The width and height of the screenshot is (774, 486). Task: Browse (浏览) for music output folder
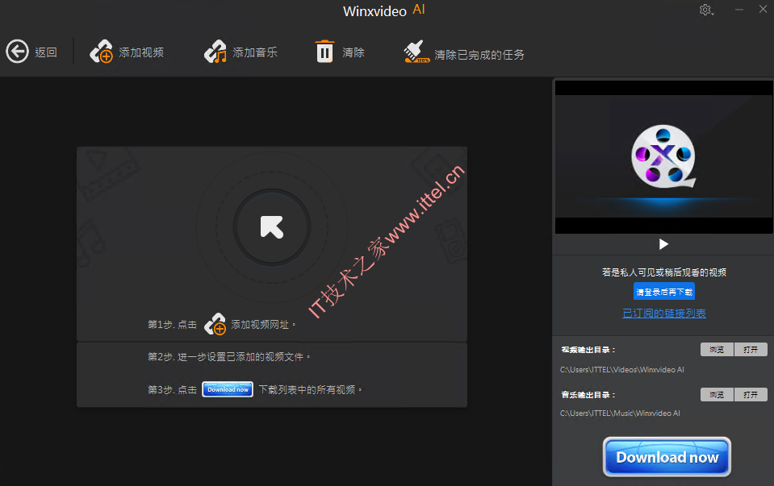point(717,395)
